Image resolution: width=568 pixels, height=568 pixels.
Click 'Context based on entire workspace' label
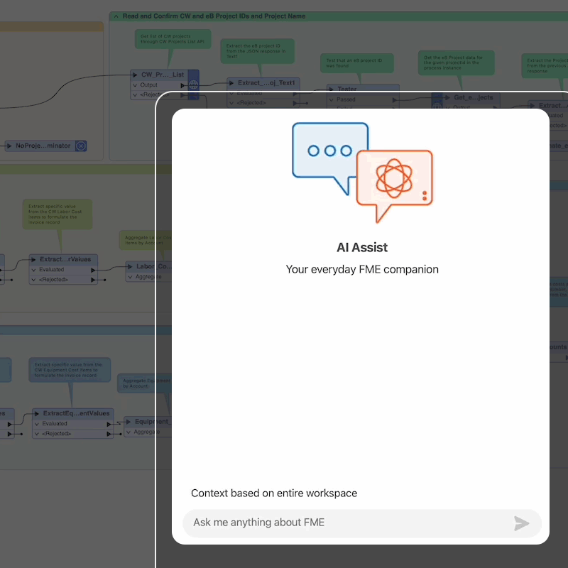[274, 493]
